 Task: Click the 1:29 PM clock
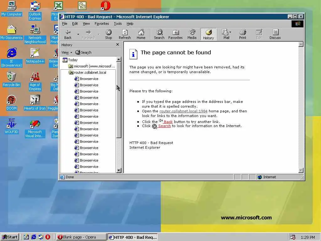308,237
